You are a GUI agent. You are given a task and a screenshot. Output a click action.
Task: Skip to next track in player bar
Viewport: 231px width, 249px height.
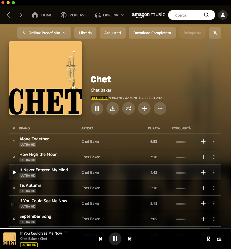(x=130, y=239)
